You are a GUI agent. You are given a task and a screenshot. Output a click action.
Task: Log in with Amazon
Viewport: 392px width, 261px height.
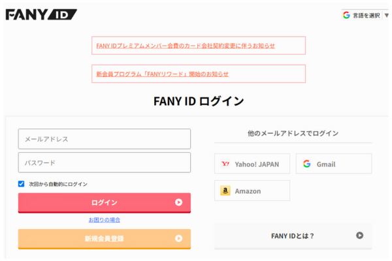pos(252,191)
